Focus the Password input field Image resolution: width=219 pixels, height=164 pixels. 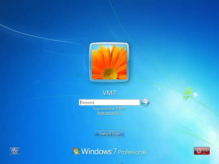pos(109,102)
